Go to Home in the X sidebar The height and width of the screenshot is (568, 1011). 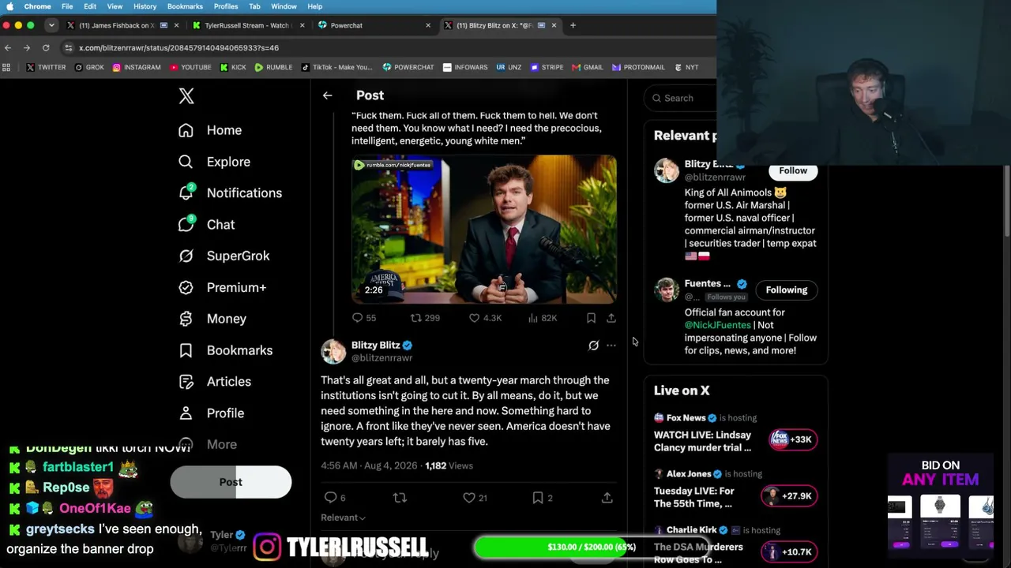pos(210,130)
